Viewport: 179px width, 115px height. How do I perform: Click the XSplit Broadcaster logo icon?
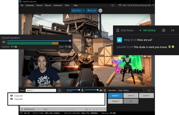coord(20,1)
